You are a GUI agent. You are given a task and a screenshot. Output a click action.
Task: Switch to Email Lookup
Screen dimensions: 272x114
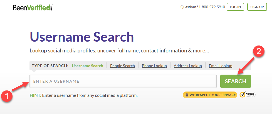coord(221,66)
